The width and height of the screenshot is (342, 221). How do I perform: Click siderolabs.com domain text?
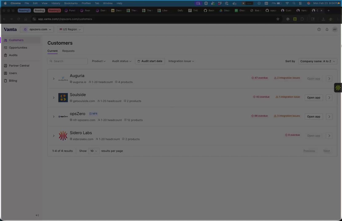pyautogui.click(x=83, y=139)
